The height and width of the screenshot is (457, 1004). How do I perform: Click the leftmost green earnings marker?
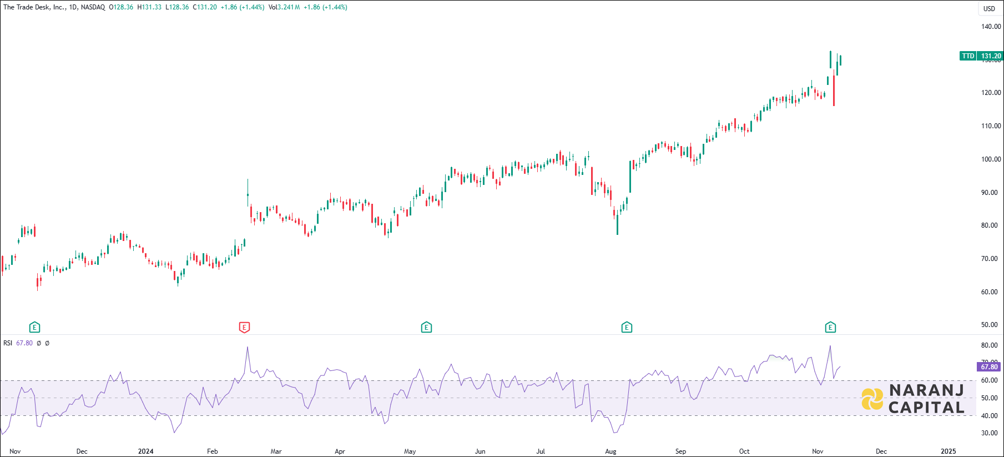coord(34,327)
